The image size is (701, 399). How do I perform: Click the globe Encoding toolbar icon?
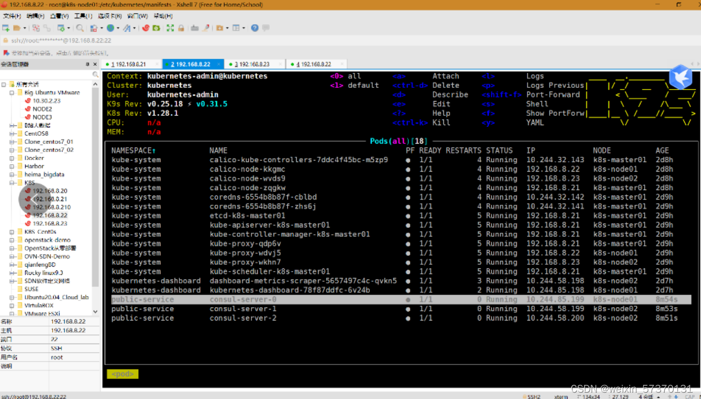pos(110,28)
